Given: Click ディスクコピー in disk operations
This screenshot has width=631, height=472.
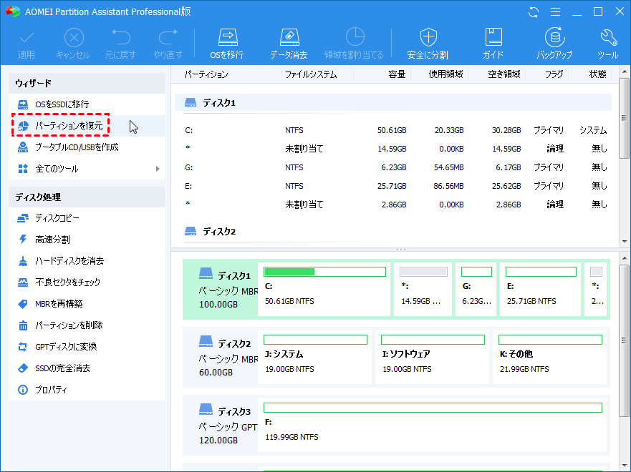Looking at the screenshot, I should click(x=57, y=218).
